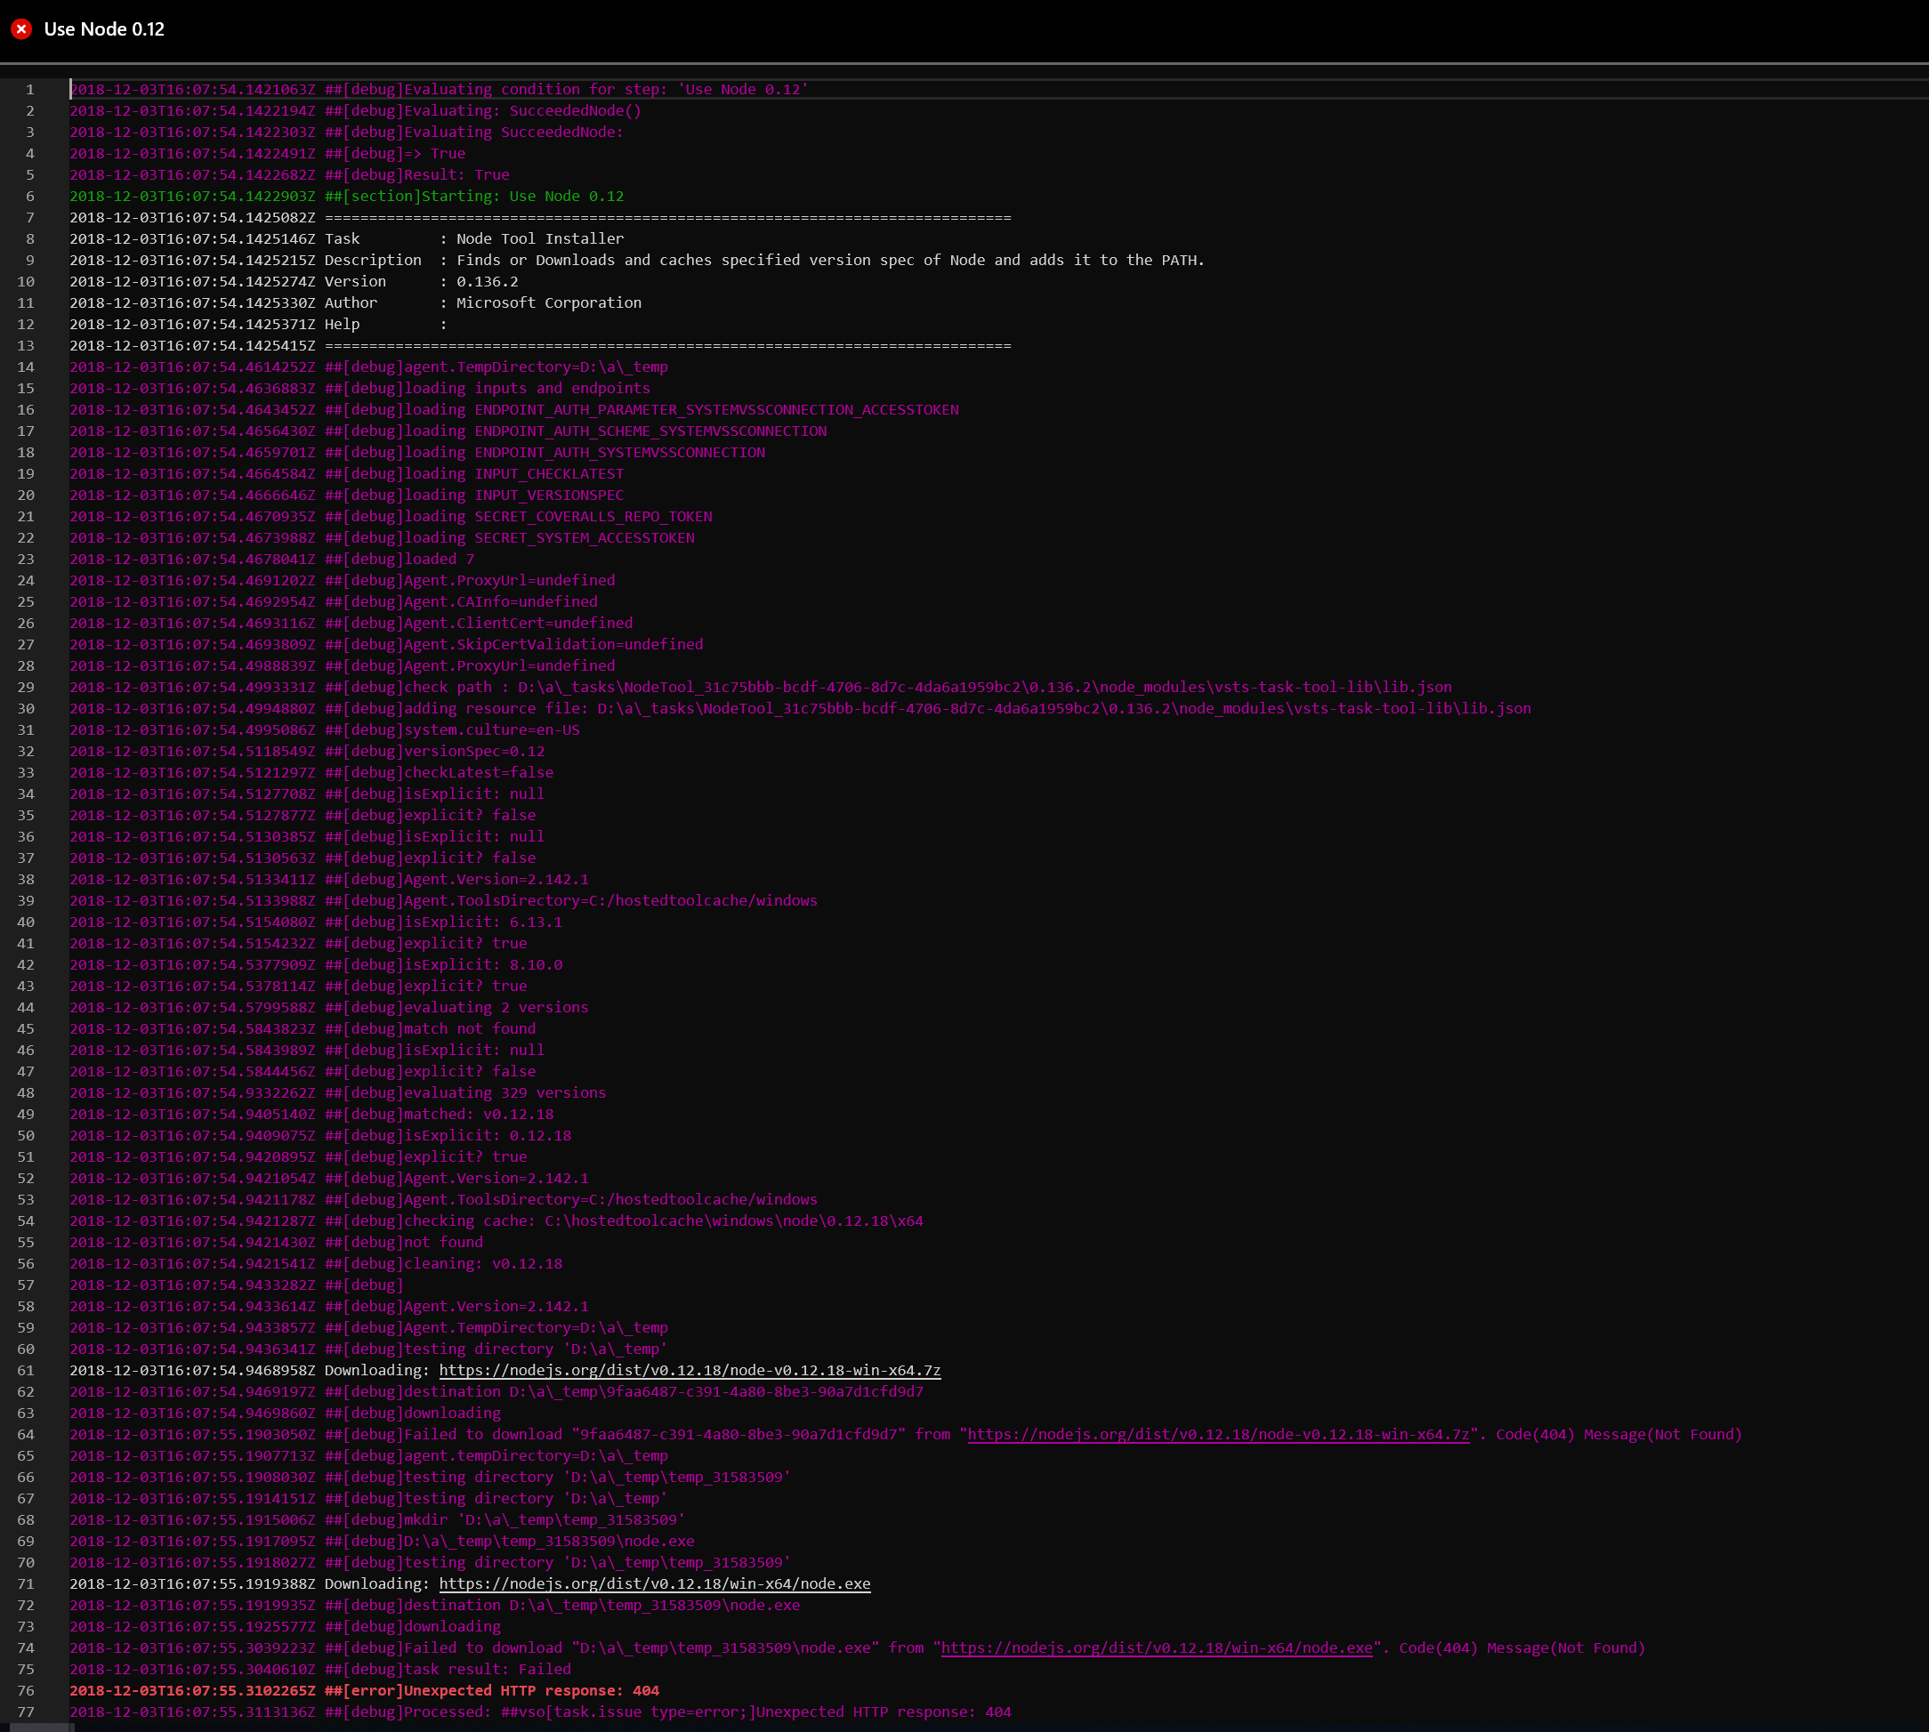Select line number 61 in the gutter
Image resolution: width=1929 pixels, height=1732 pixels.
26,1370
